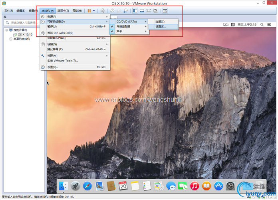This screenshot has width=278, height=200.
Task: Open the 帮助(H) menu
Action: (77, 11)
